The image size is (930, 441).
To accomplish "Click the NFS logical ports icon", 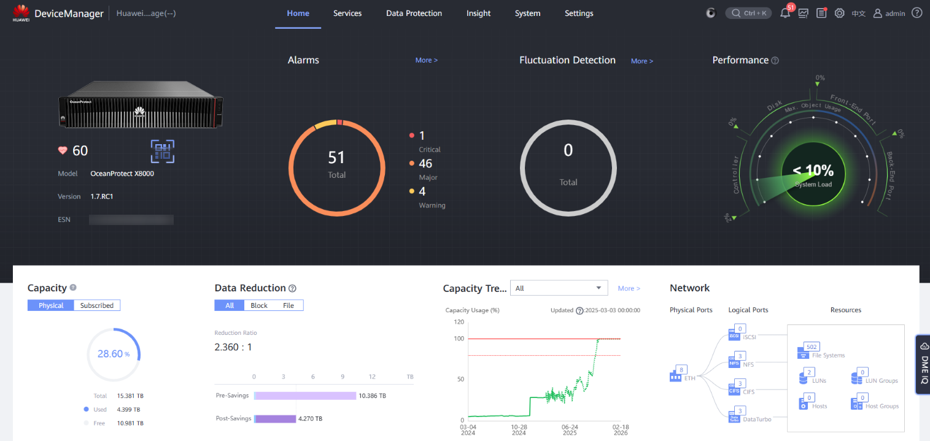I will pyautogui.click(x=734, y=362).
